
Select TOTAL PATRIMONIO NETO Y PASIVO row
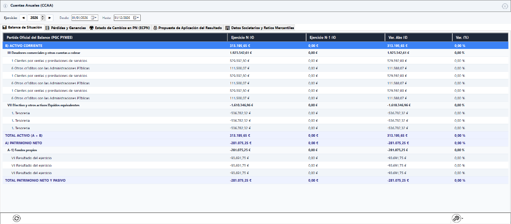[255, 181]
